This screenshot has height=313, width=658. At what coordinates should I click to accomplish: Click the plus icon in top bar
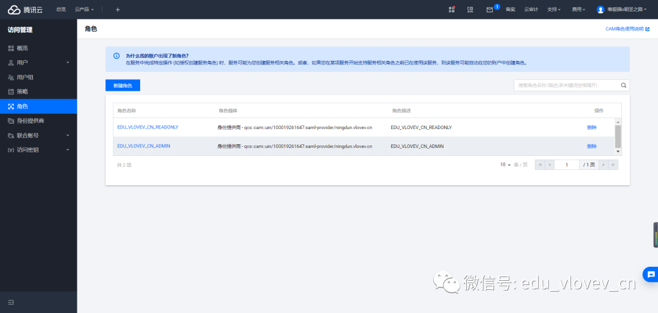(x=118, y=10)
